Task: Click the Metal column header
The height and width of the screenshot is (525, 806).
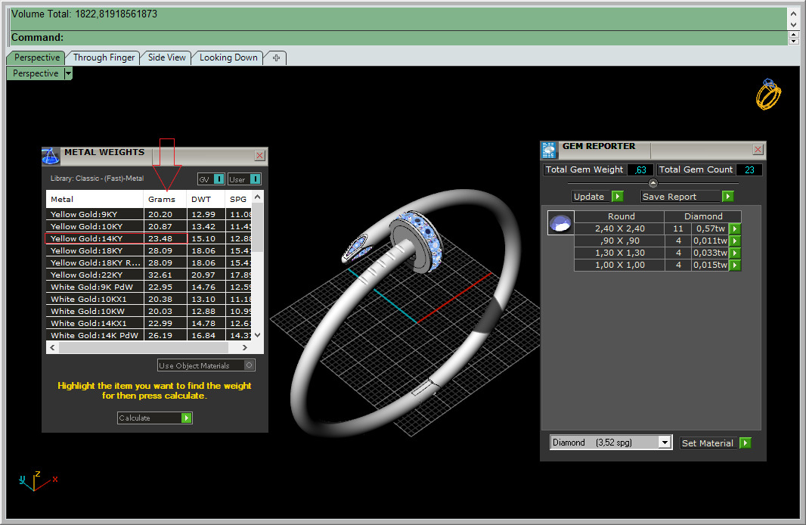Action: [x=95, y=199]
